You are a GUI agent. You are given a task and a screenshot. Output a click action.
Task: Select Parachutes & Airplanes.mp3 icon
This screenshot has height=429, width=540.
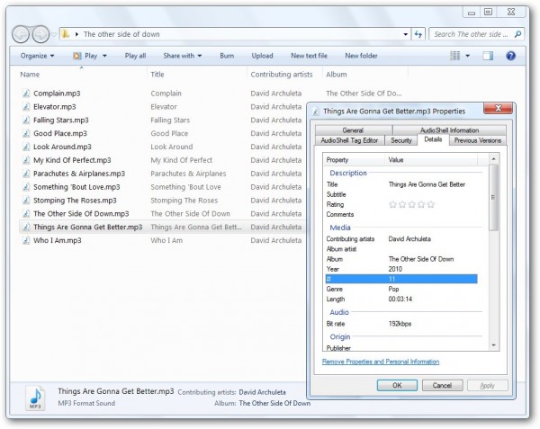click(26, 174)
